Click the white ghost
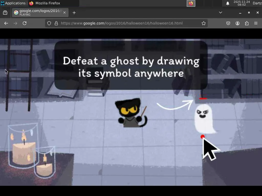 click(204, 119)
